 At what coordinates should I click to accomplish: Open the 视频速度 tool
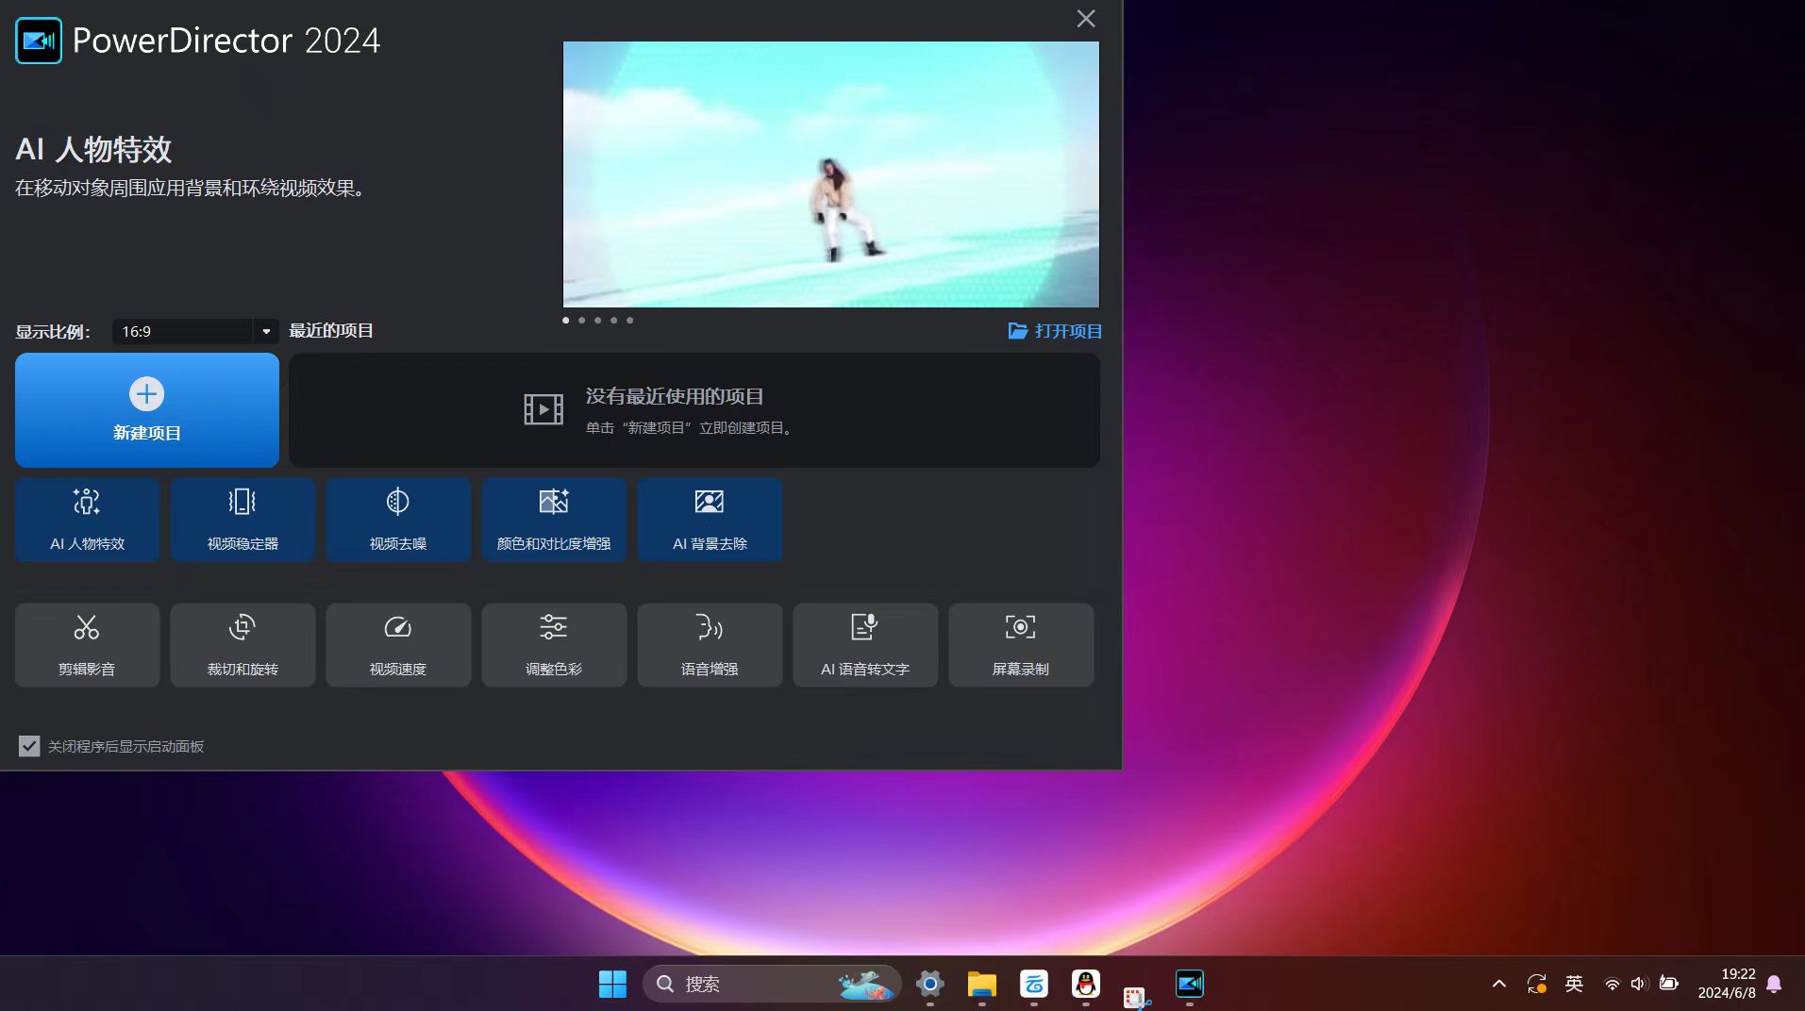tap(398, 645)
